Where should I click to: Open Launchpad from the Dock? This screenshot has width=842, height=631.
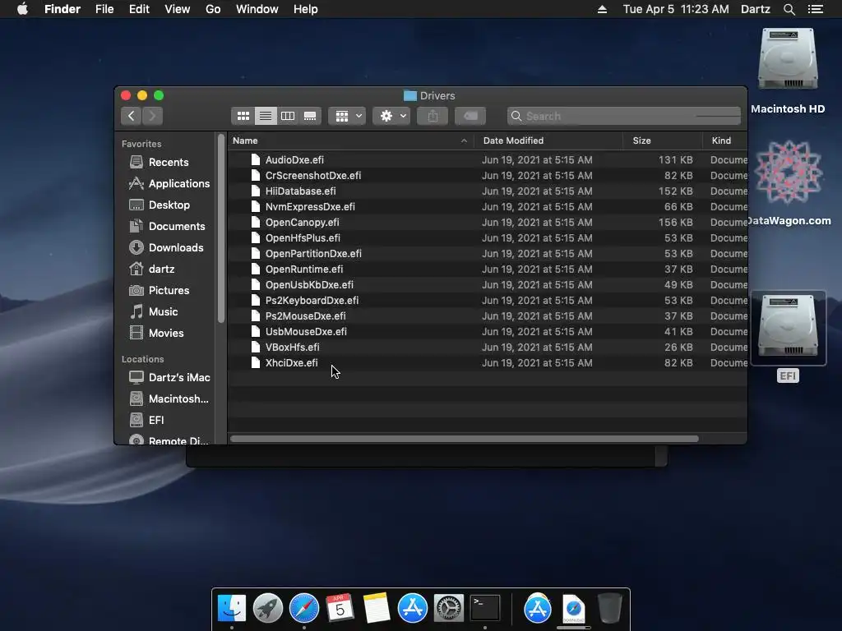tap(268, 609)
